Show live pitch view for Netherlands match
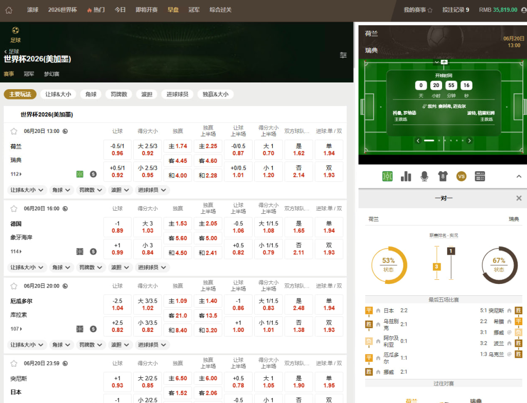 [80, 174]
